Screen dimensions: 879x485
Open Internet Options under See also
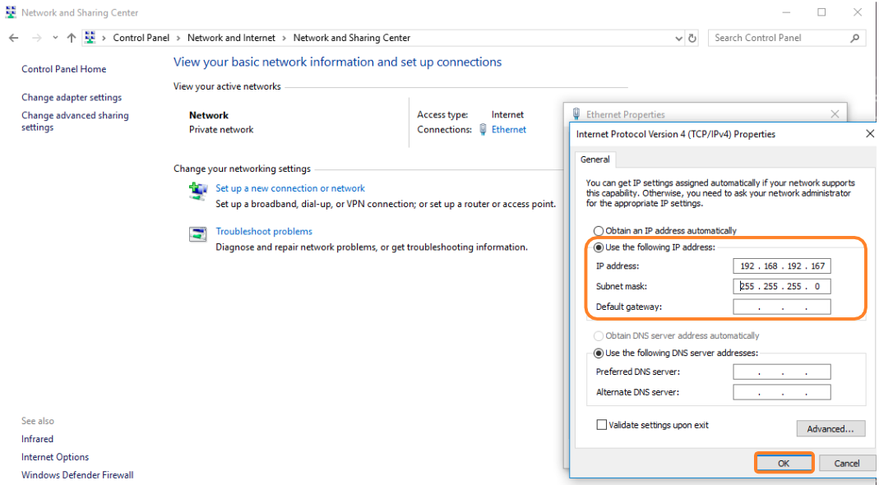tap(55, 457)
